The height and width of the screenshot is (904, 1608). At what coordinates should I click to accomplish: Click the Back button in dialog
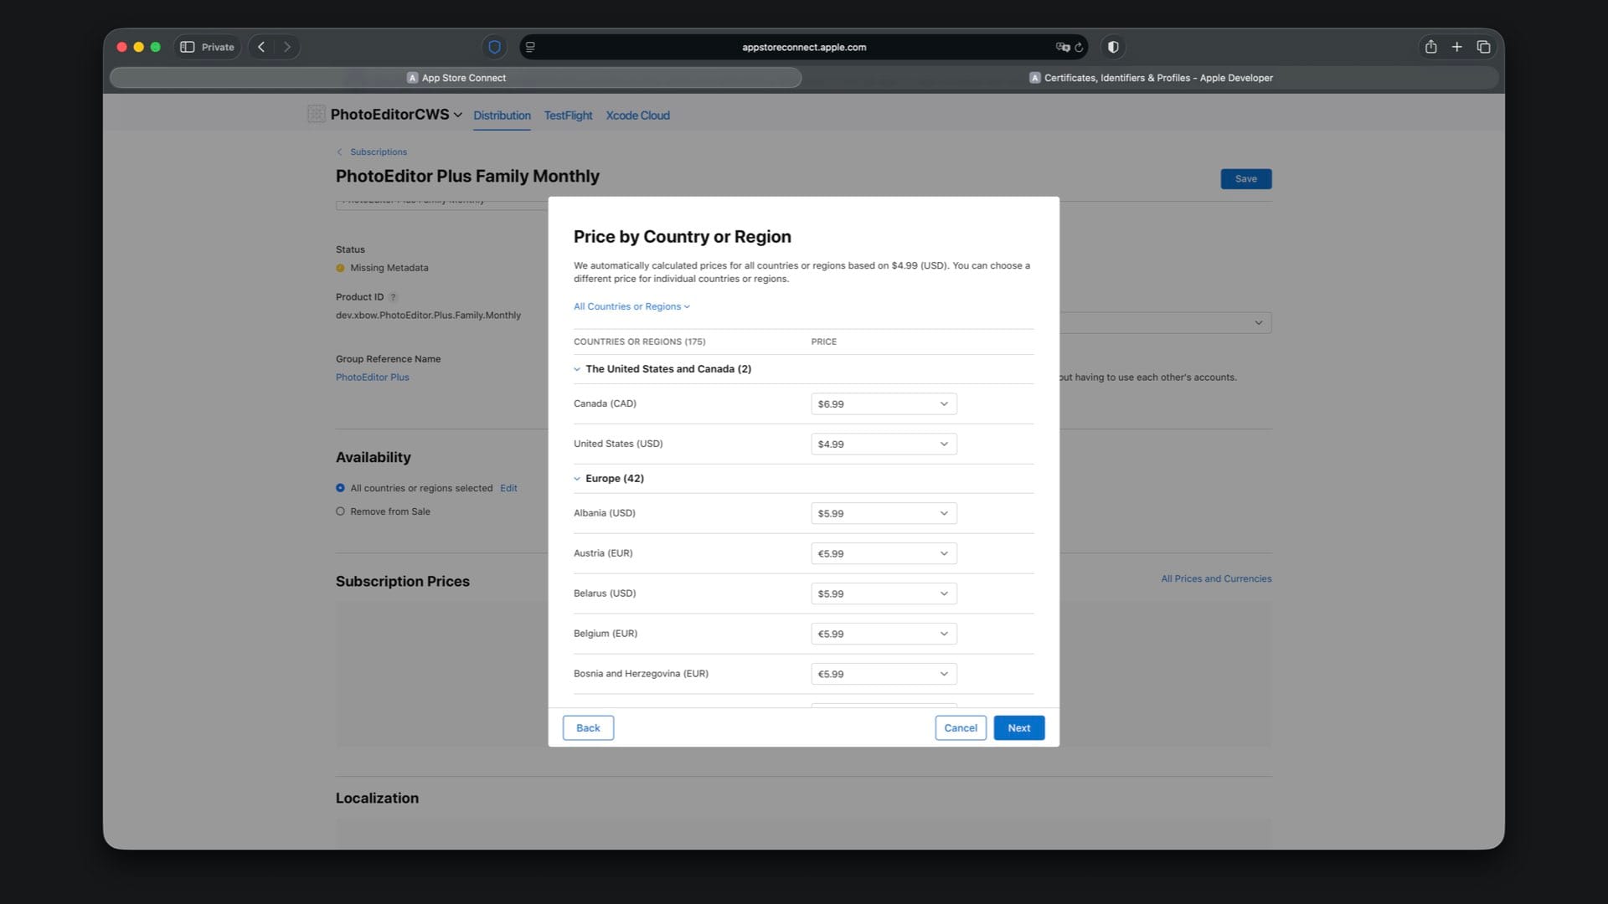pos(588,728)
